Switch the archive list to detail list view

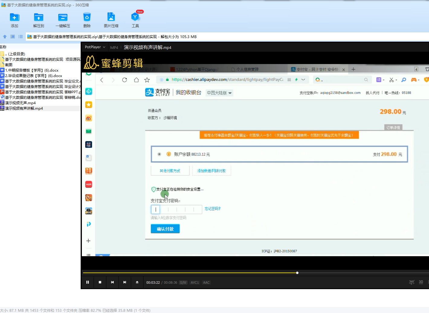coord(21,37)
